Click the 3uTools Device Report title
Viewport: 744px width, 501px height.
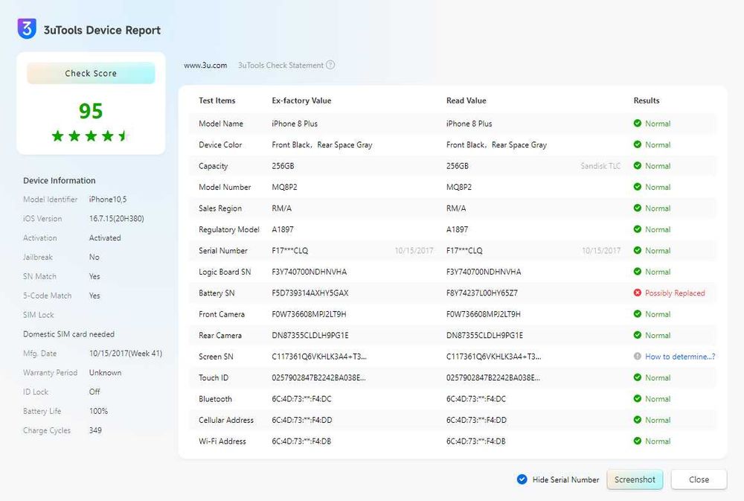(x=102, y=30)
